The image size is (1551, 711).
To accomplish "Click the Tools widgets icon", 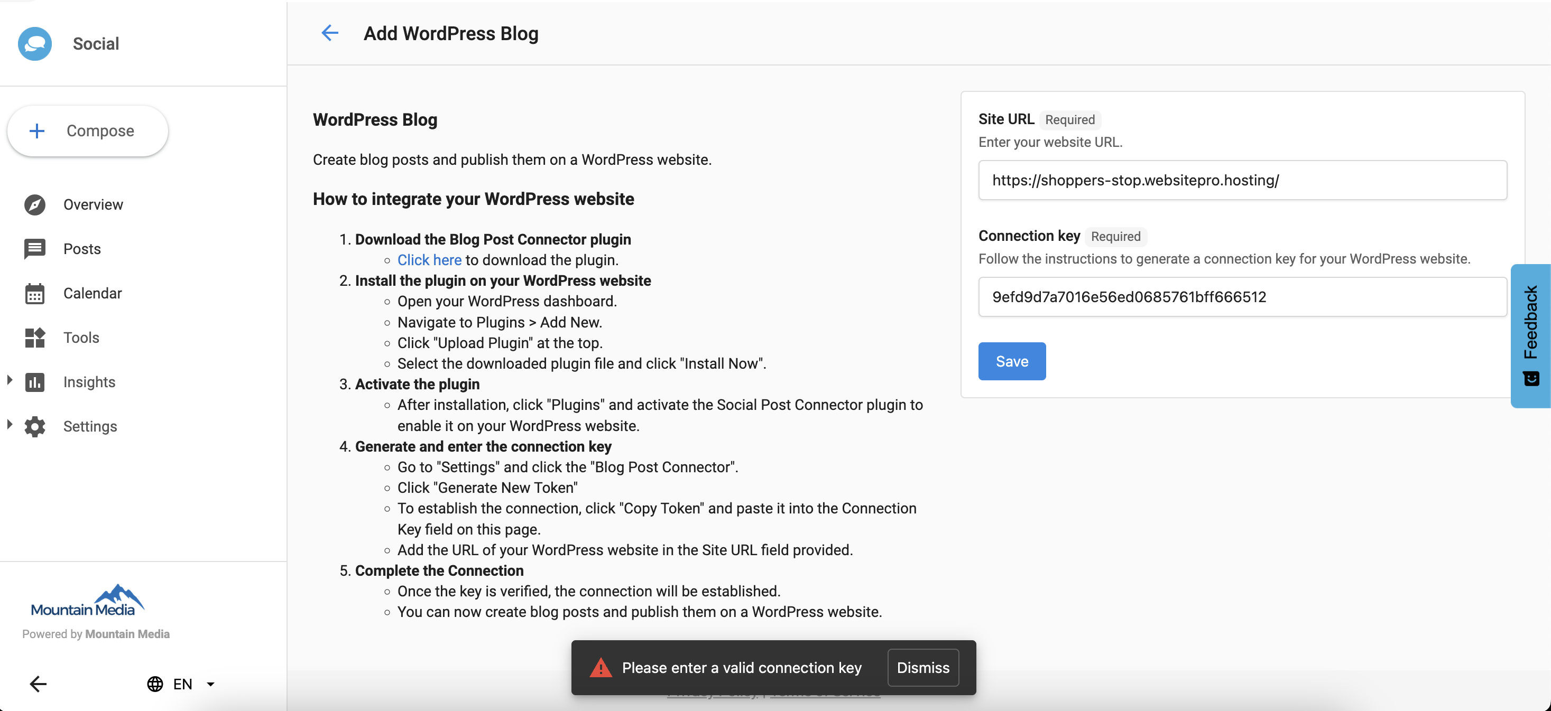I will pyautogui.click(x=35, y=338).
